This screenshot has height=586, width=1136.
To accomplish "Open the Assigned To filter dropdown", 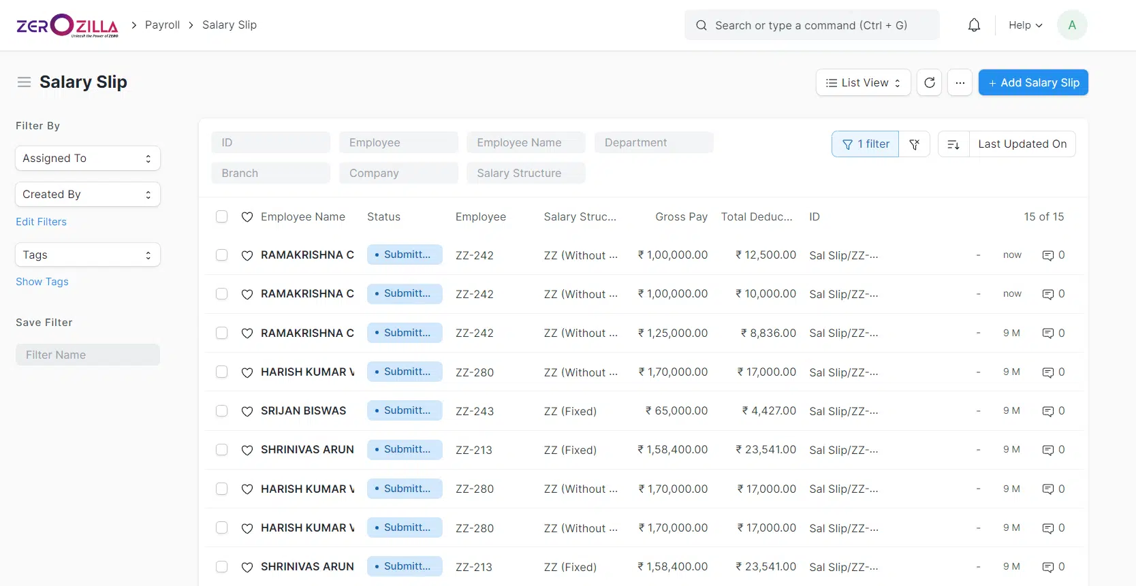I will pyautogui.click(x=87, y=159).
